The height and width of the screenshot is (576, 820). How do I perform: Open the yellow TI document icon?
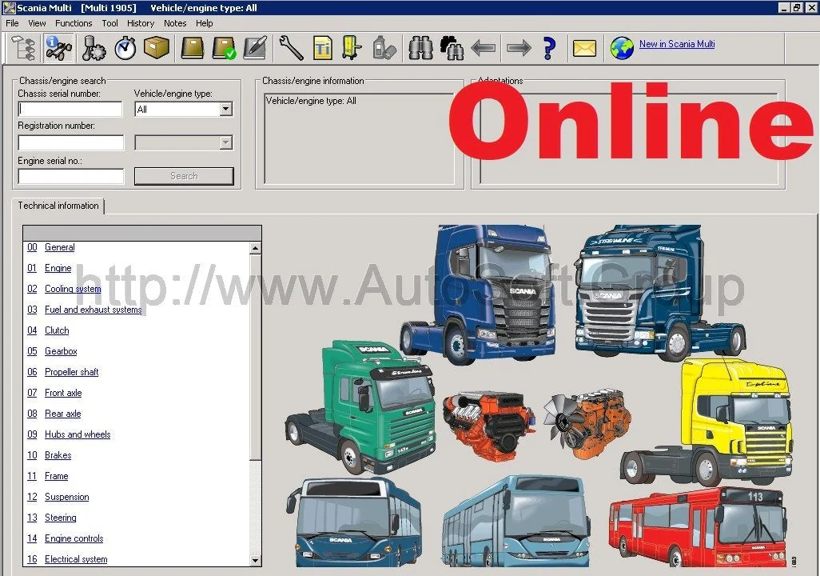pos(322,48)
